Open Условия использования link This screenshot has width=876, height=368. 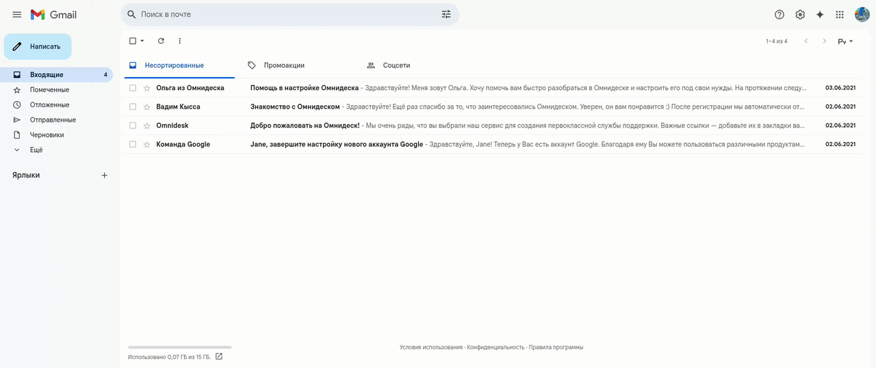431,348
